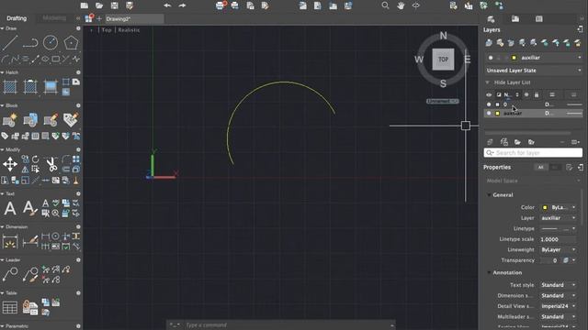Image resolution: width=588 pixels, height=330 pixels.
Task: Activate the Zoom magnifier tool
Action: point(385,5)
